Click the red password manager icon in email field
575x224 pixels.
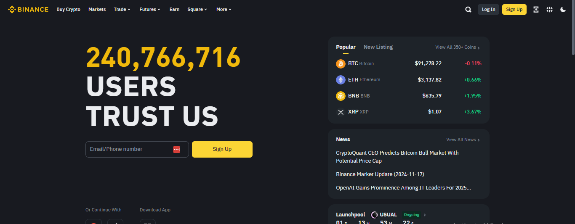(176, 149)
